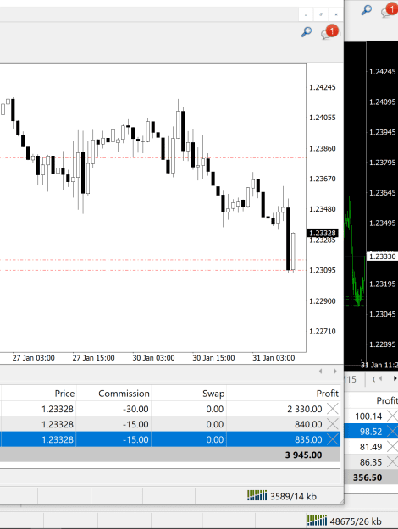Click total 356.50 in background window
Viewport: 398px width, 529px height.
(x=368, y=477)
